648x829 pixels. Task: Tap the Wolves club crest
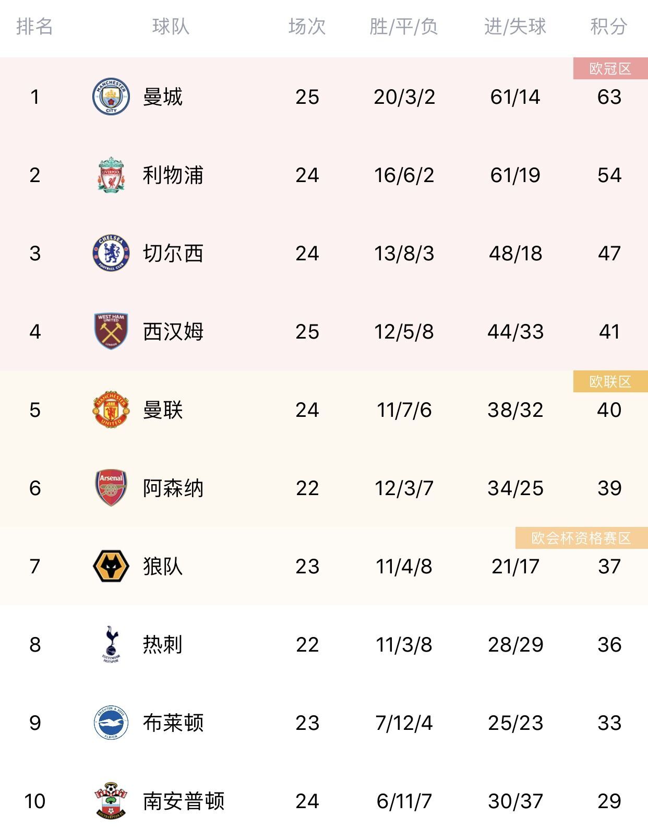(x=111, y=566)
